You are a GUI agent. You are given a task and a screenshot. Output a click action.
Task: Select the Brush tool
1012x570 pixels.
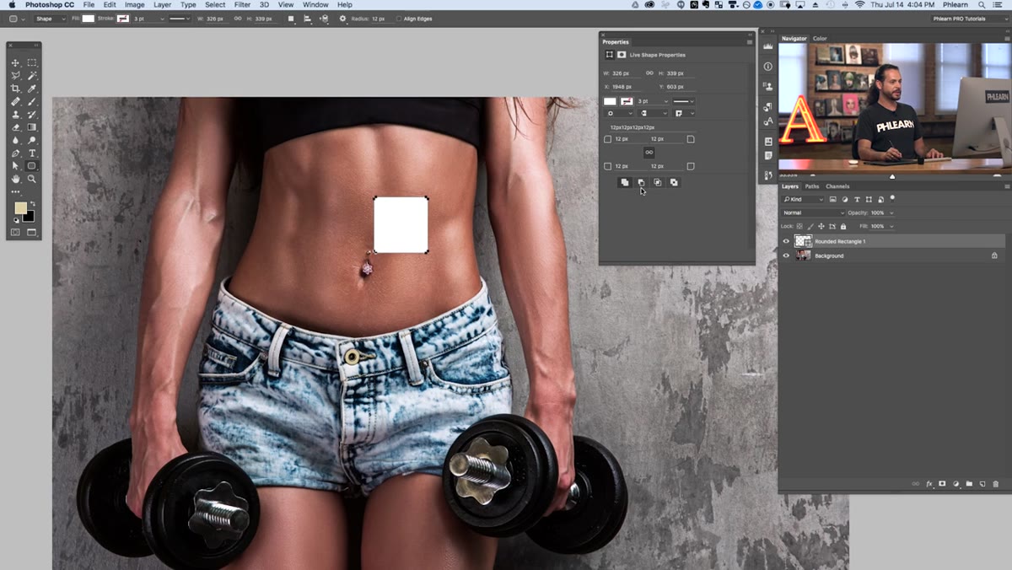(32, 101)
